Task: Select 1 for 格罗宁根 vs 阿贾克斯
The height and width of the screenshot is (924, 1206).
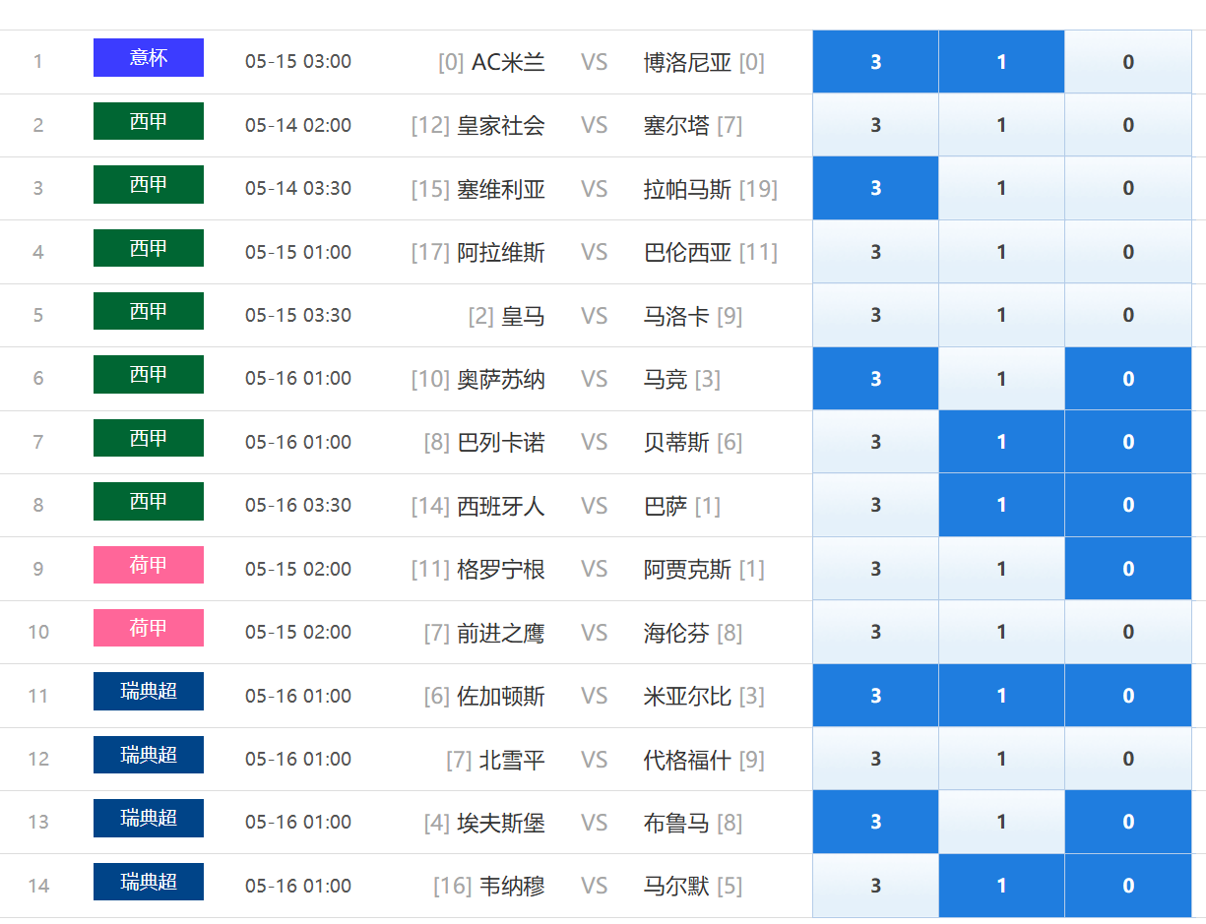Action: (x=1001, y=569)
